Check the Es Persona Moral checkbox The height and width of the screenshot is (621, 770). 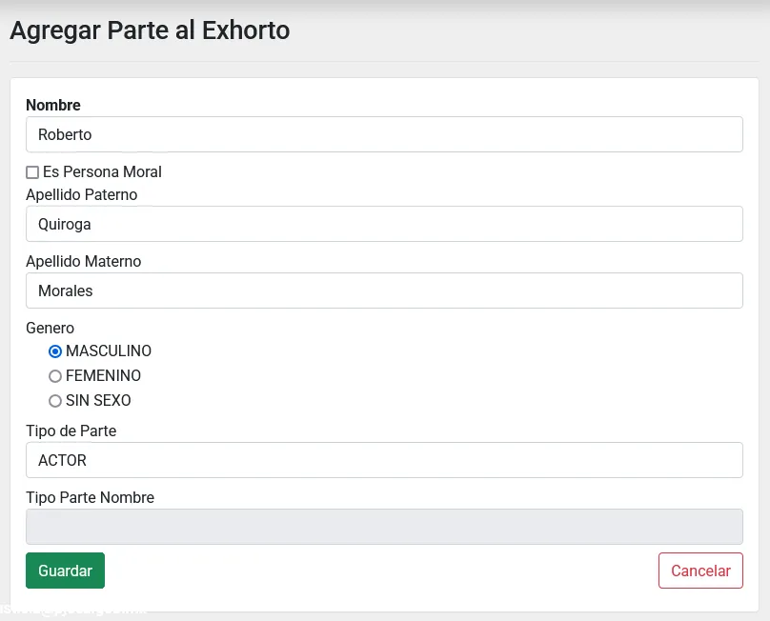click(31, 172)
